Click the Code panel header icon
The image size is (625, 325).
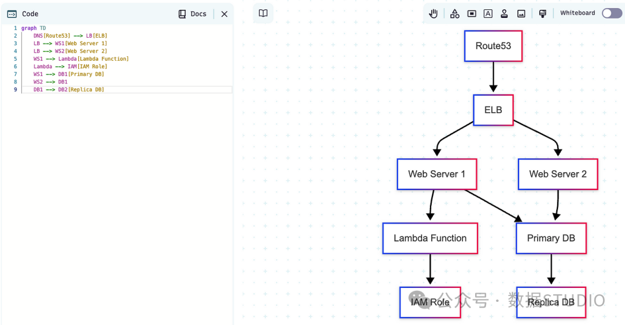[x=12, y=14]
